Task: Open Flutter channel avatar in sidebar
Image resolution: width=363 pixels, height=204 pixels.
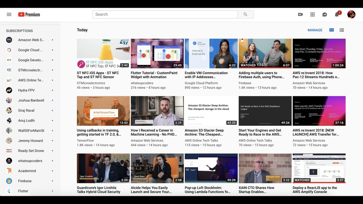Action: 9,191
